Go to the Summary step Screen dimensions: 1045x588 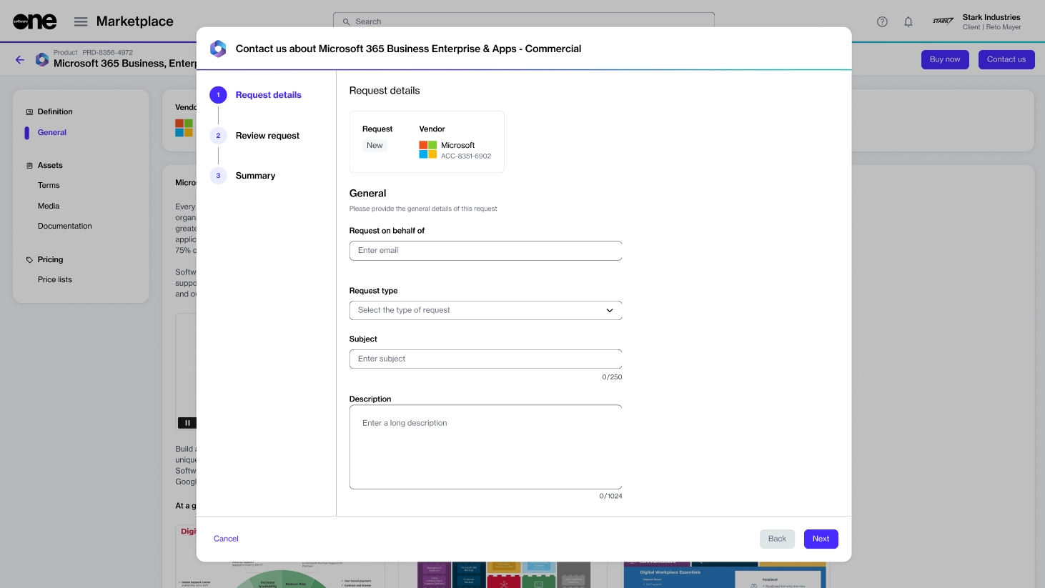pos(255,176)
